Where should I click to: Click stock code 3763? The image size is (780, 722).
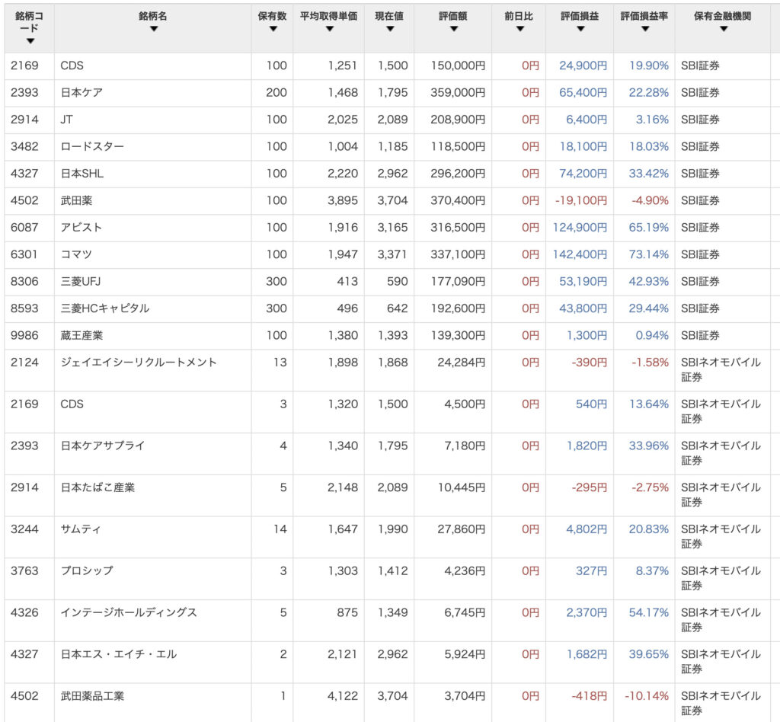[x=24, y=571]
